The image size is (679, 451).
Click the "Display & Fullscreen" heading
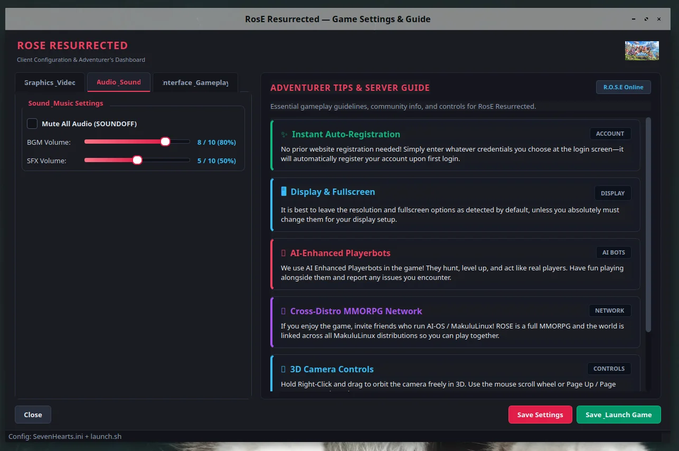pos(333,192)
